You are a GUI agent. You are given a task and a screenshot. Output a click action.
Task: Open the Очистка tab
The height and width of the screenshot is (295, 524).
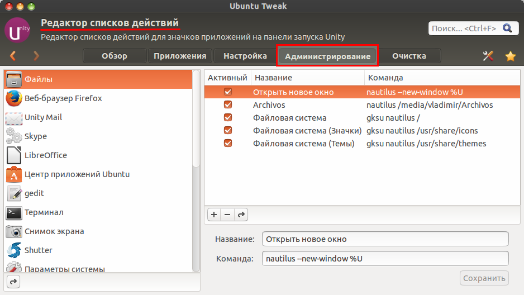(x=409, y=56)
